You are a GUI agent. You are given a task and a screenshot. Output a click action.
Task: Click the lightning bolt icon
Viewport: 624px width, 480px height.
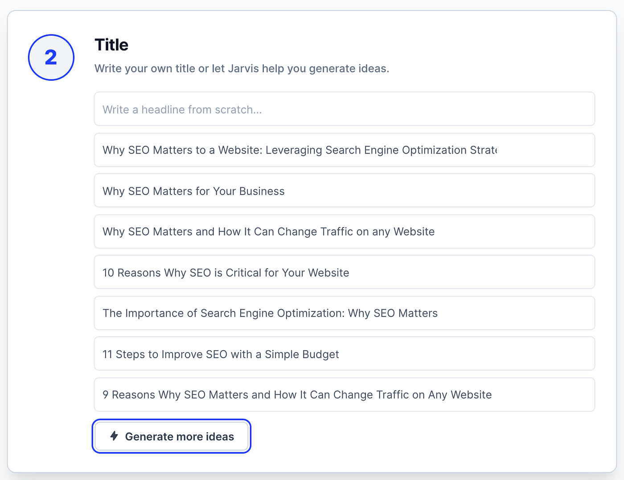(114, 436)
